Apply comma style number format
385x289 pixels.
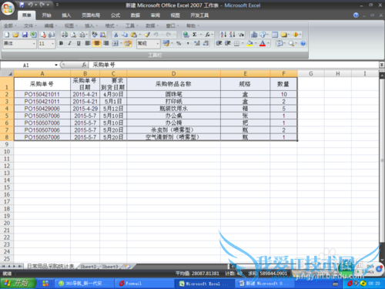click(188, 43)
